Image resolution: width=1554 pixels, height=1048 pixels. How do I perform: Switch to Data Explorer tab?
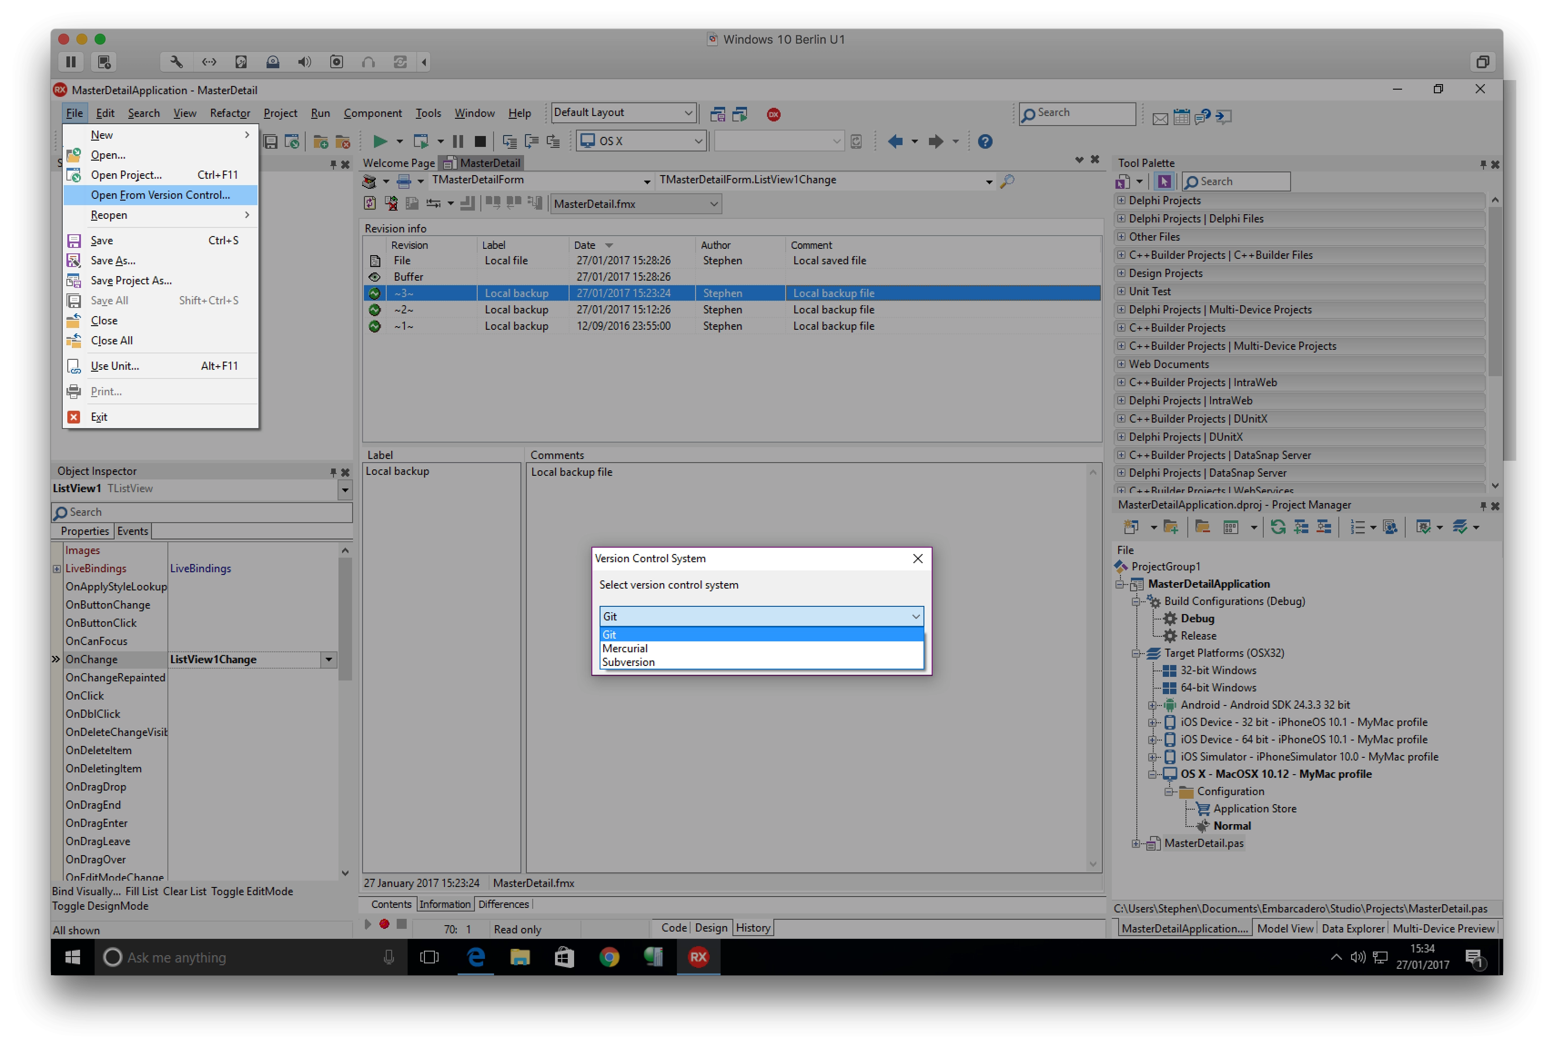click(x=1353, y=928)
